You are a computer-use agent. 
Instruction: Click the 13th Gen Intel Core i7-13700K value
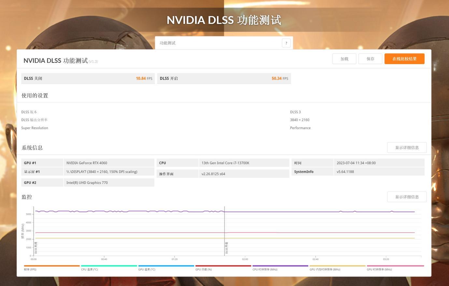[225, 163]
